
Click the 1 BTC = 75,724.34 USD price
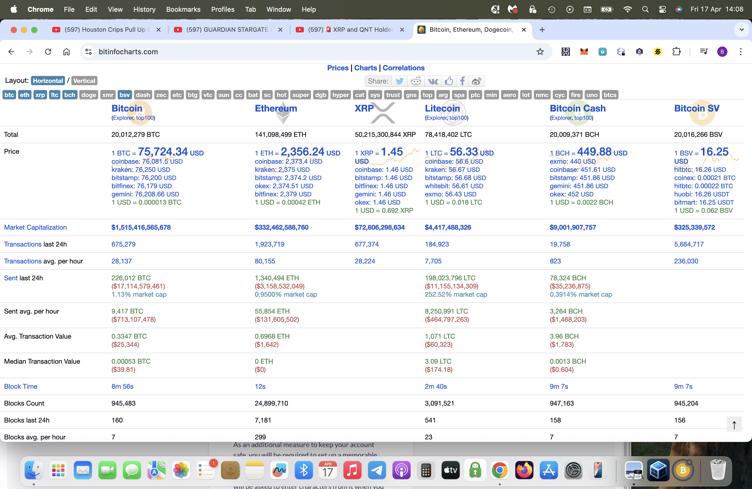(x=158, y=152)
